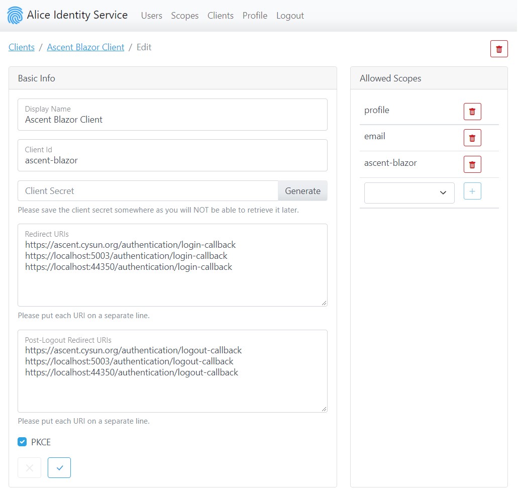The width and height of the screenshot is (518, 490).
Task: Follow the Clients breadcrumb link
Action: click(x=22, y=47)
